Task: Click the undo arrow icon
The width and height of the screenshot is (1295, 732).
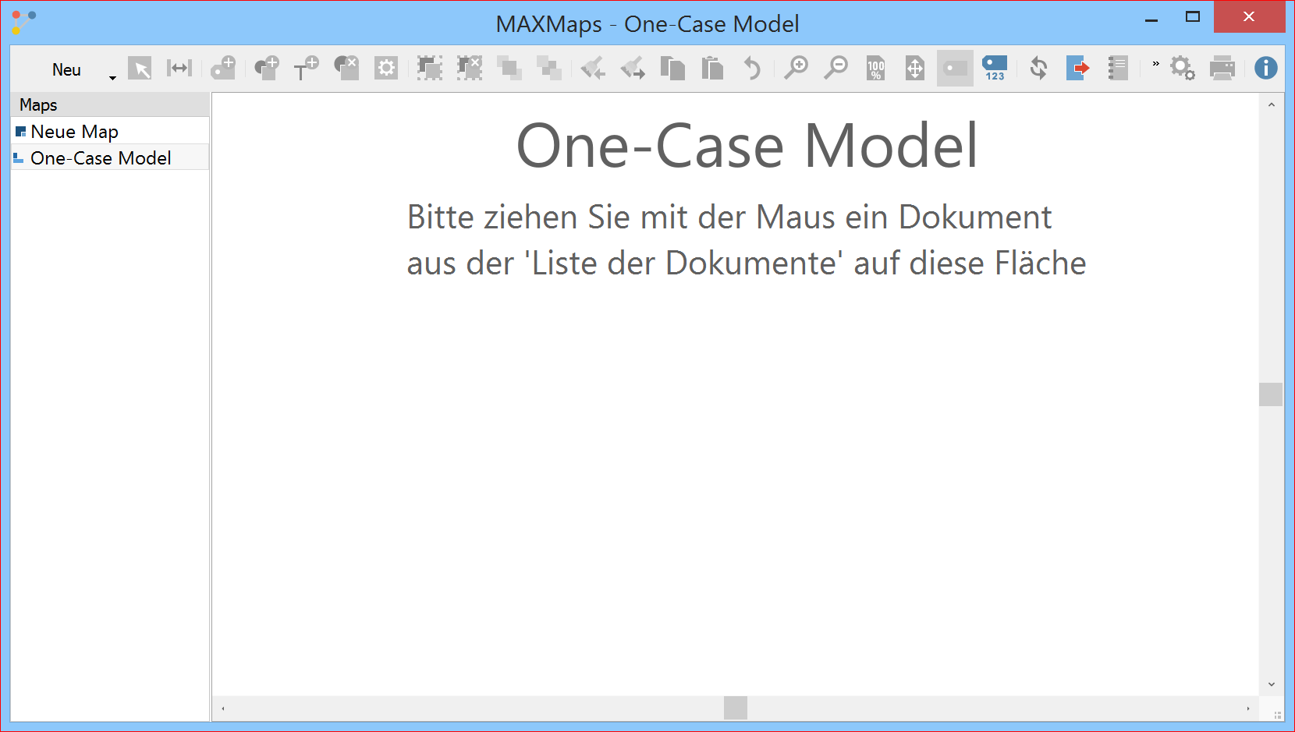Action: coord(752,68)
